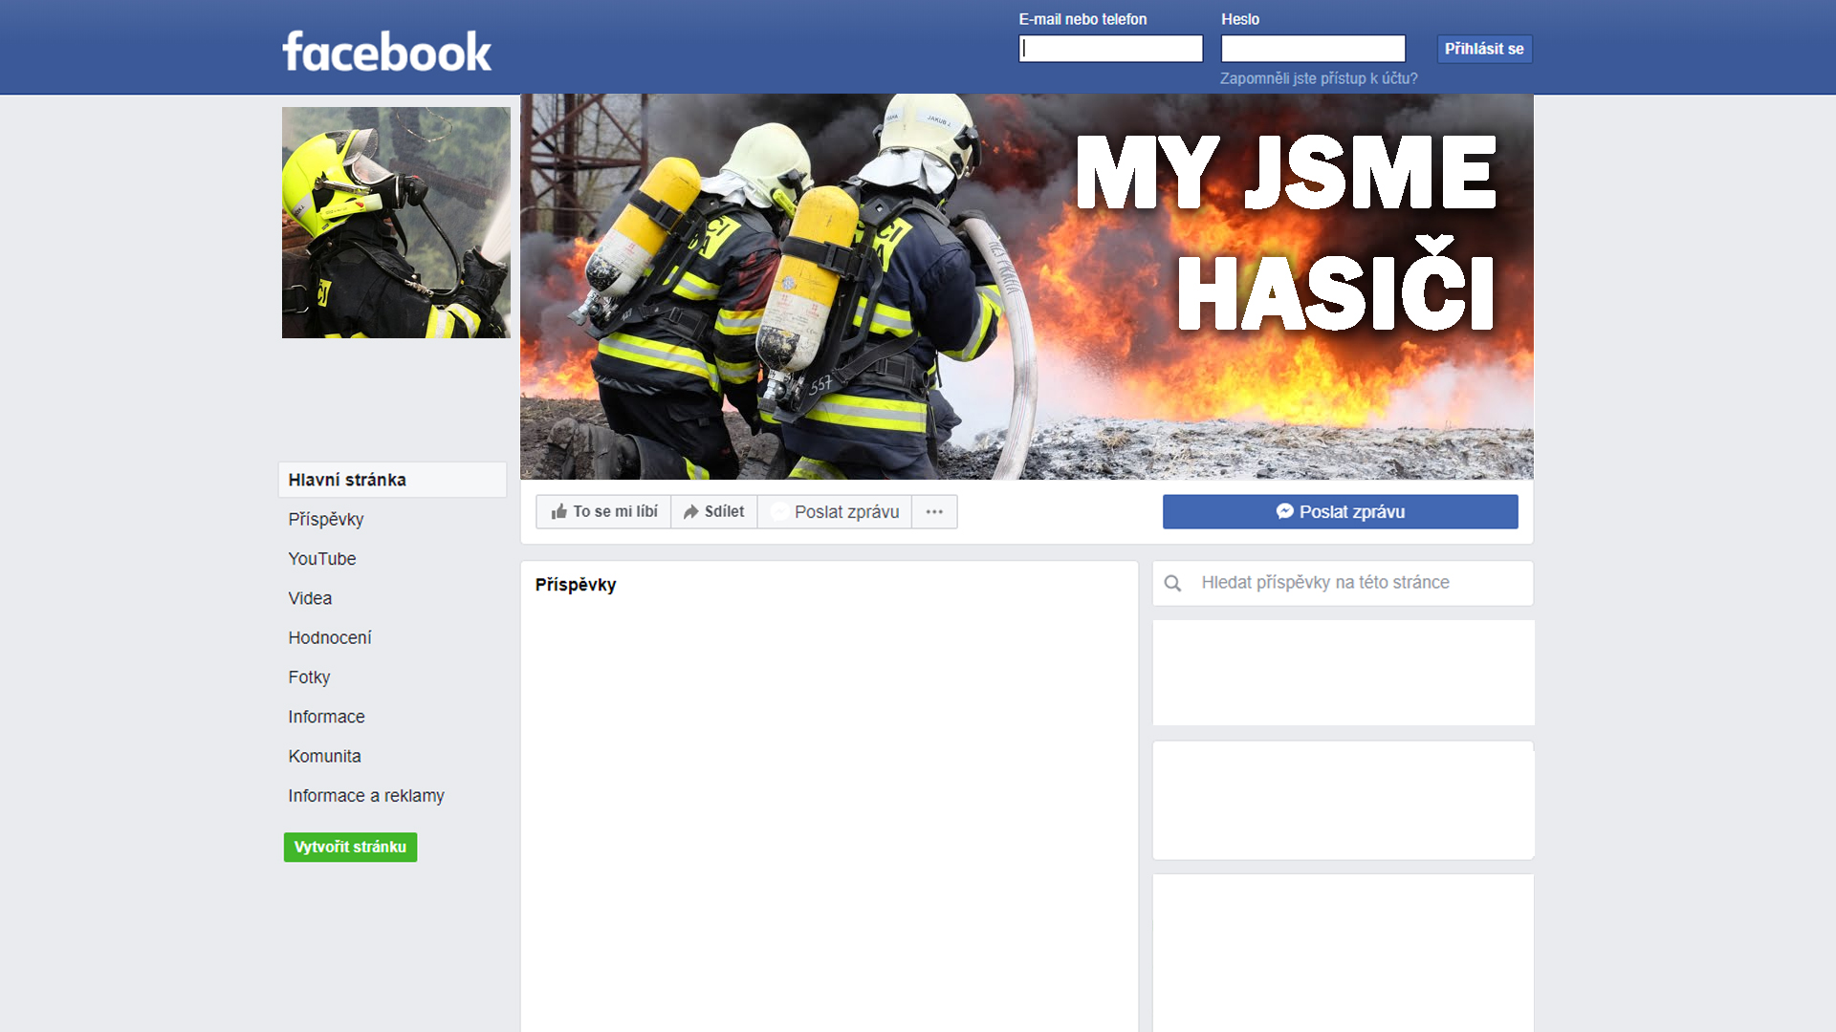Go to Příspěvky in sidebar

pyautogui.click(x=326, y=520)
